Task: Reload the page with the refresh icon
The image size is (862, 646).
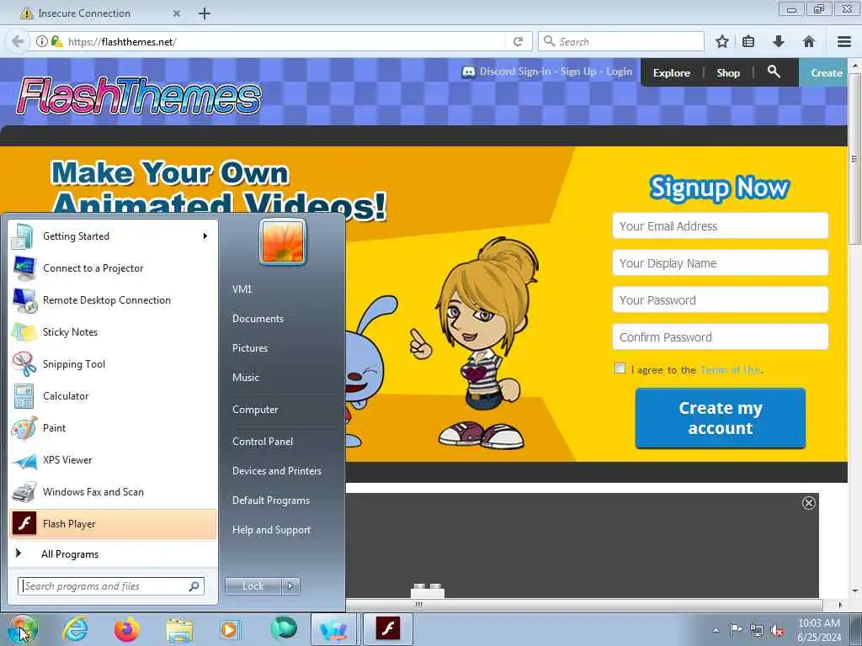Action: (518, 41)
